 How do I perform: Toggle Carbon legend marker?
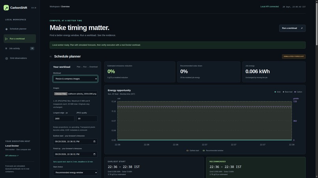(x=295, y=92)
